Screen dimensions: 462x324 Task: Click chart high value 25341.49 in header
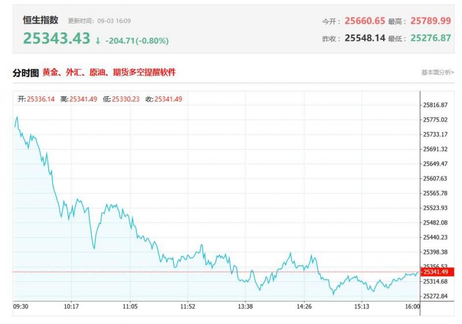point(83,99)
